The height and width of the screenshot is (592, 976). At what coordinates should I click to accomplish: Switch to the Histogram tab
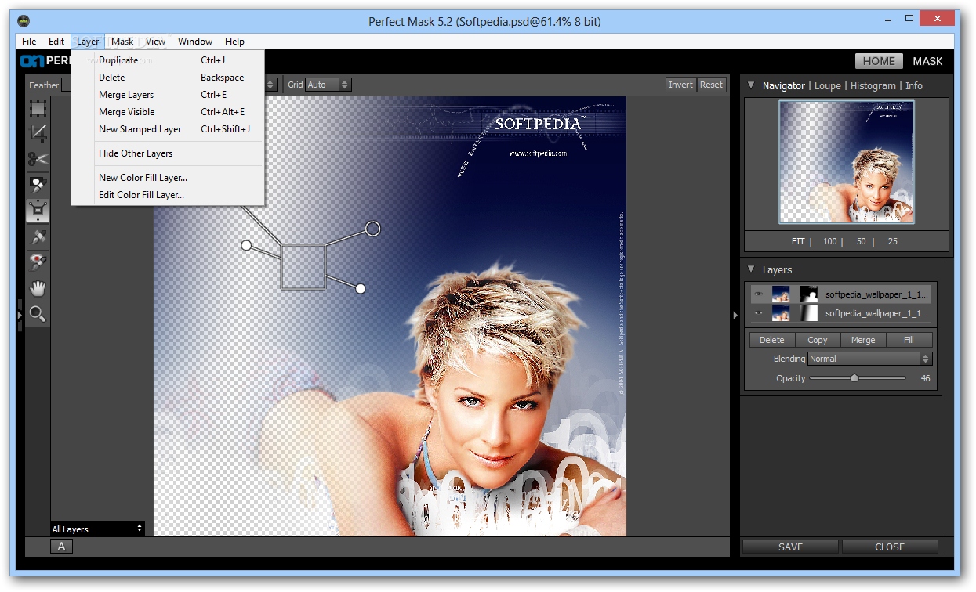click(x=873, y=86)
